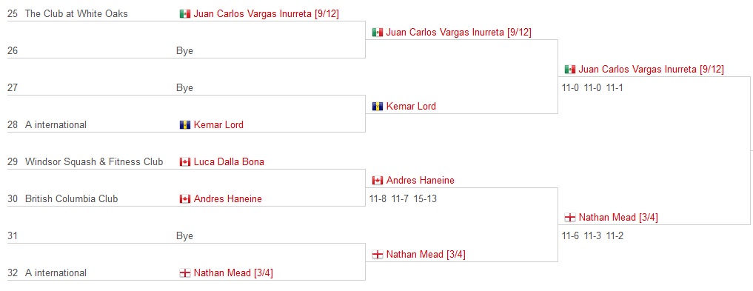753x291 pixels.
Task: Open Luca Dalla Bona player page
Action: [229, 162]
